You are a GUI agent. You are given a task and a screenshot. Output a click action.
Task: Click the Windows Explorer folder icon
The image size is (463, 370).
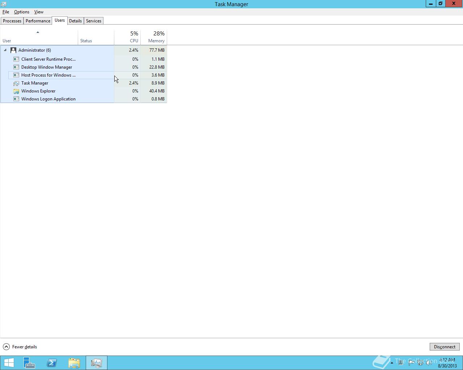(x=16, y=91)
